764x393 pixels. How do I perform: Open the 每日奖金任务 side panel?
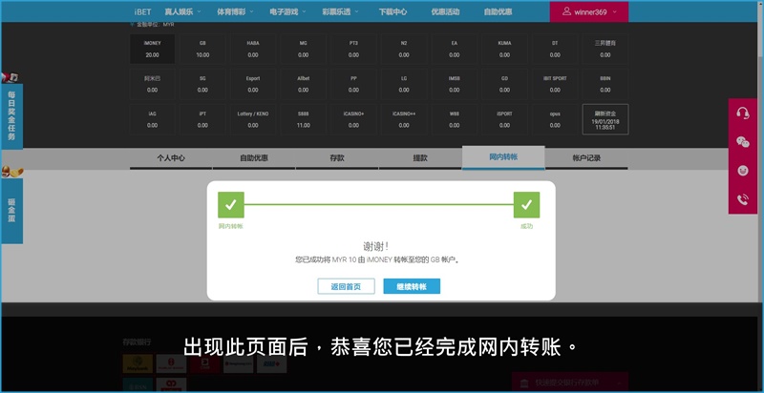coord(11,116)
